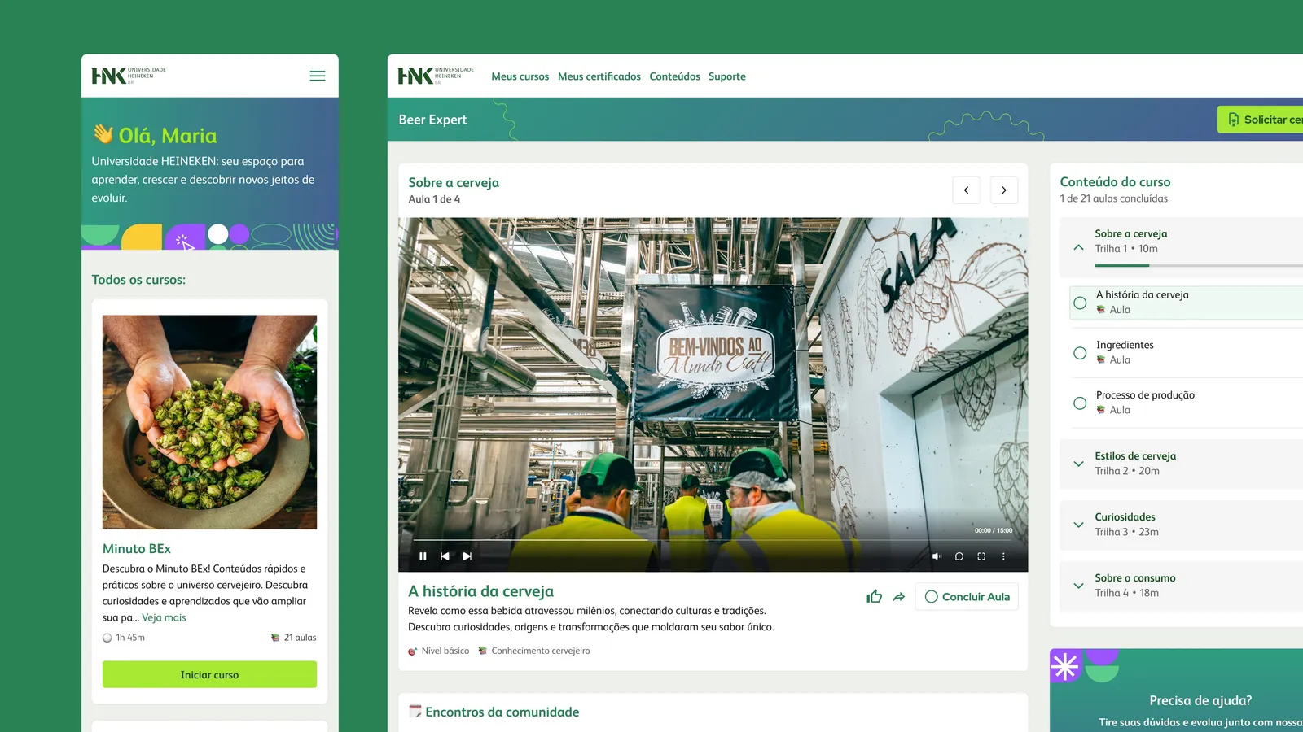
Task: Like the lesson with thumbs up
Action: pos(875,597)
